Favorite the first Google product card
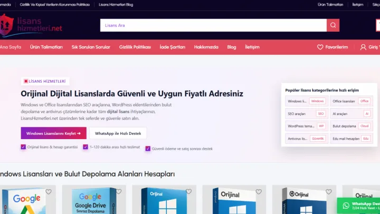Image resolution: width=380 pixels, height=214 pixels. [x=49, y=192]
